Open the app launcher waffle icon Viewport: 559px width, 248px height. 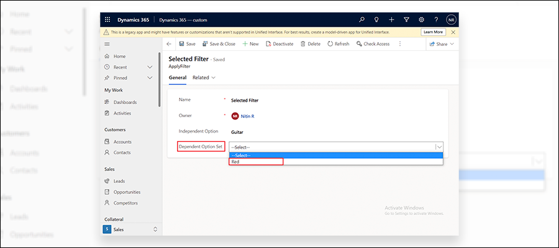tap(107, 20)
